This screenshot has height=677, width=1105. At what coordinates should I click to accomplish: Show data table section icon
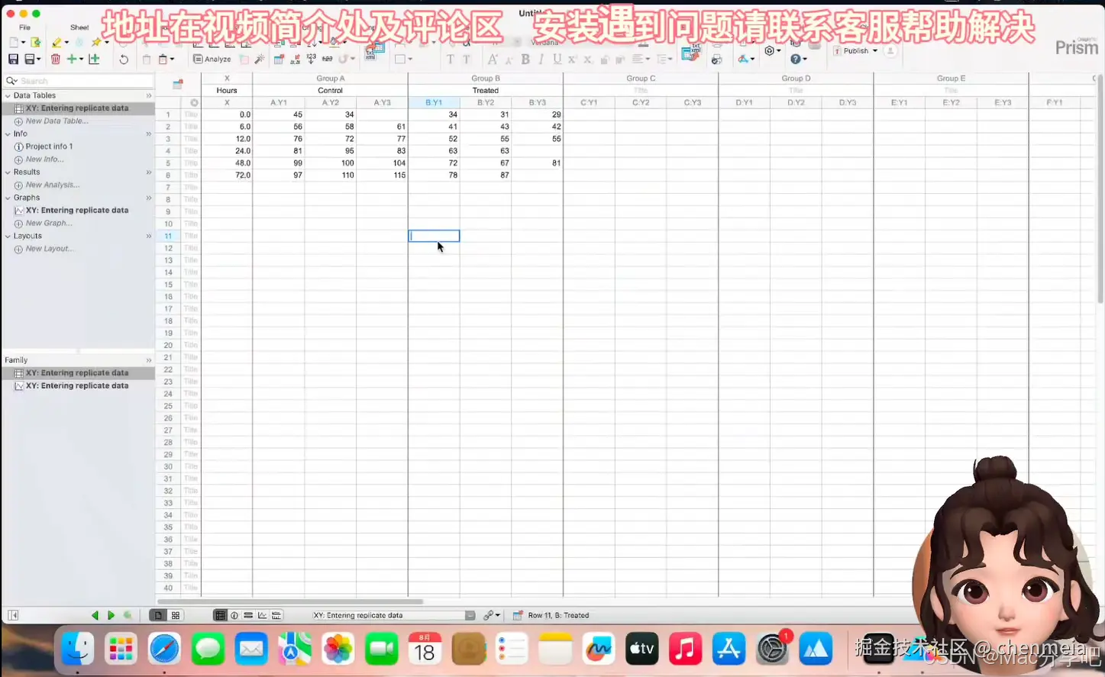(220, 615)
